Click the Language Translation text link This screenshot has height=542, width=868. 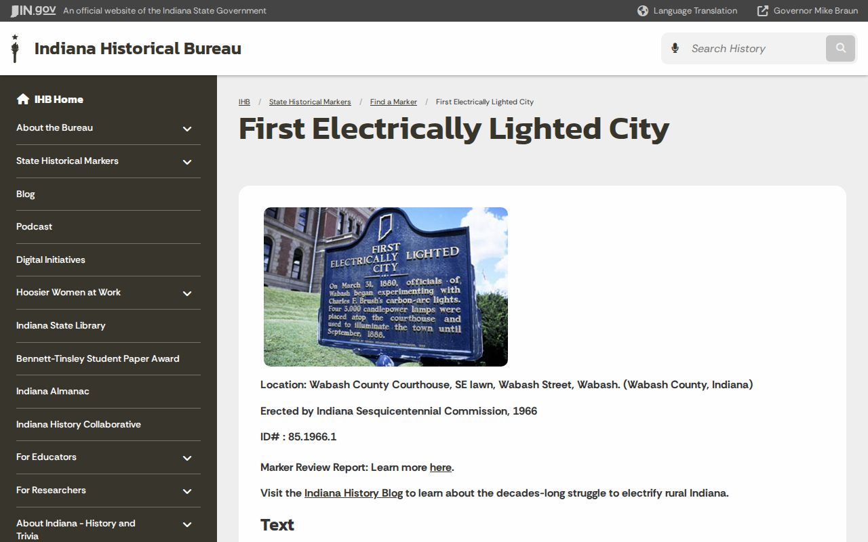(x=695, y=11)
